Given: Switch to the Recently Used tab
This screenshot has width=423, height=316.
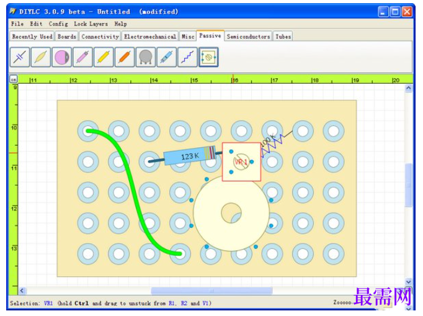Looking at the screenshot, I should pyautogui.click(x=32, y=37).
